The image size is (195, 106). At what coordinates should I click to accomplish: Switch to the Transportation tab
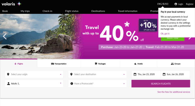tap(59, 64)
